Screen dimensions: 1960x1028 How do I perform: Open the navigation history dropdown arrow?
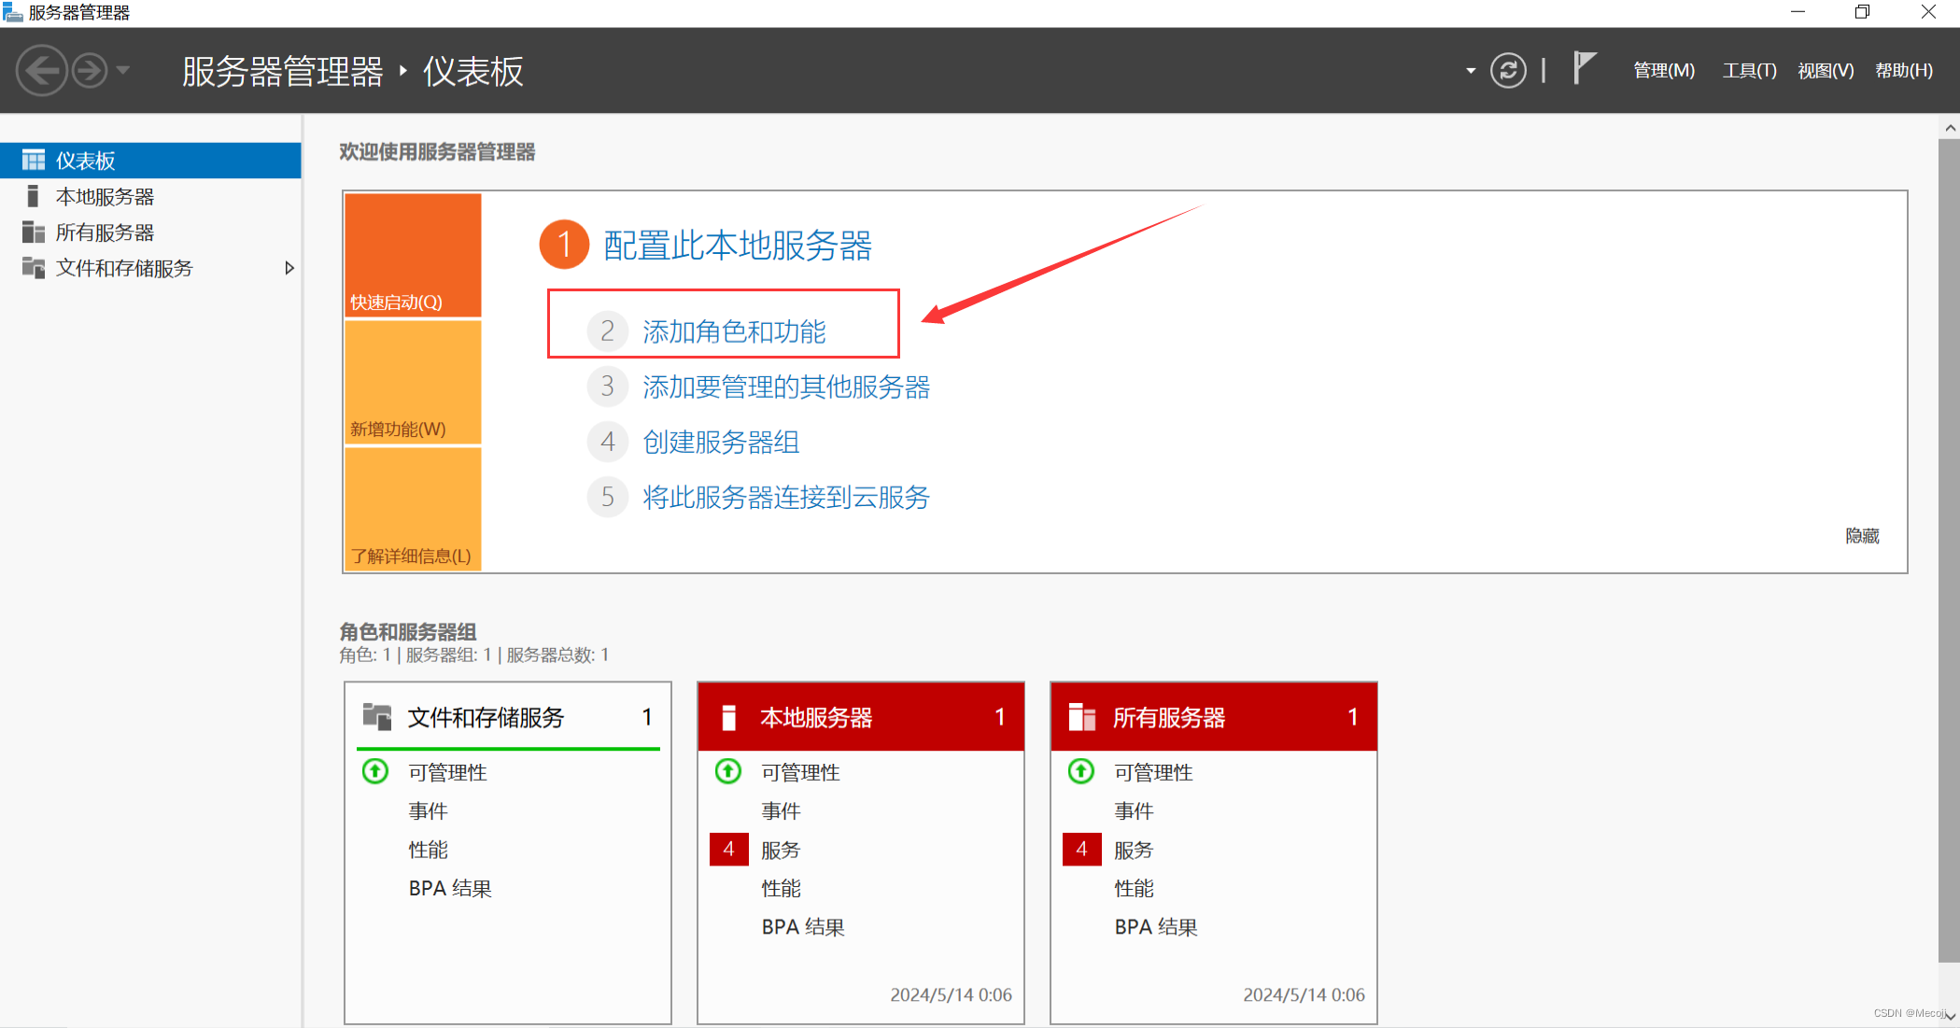[122, 70]
